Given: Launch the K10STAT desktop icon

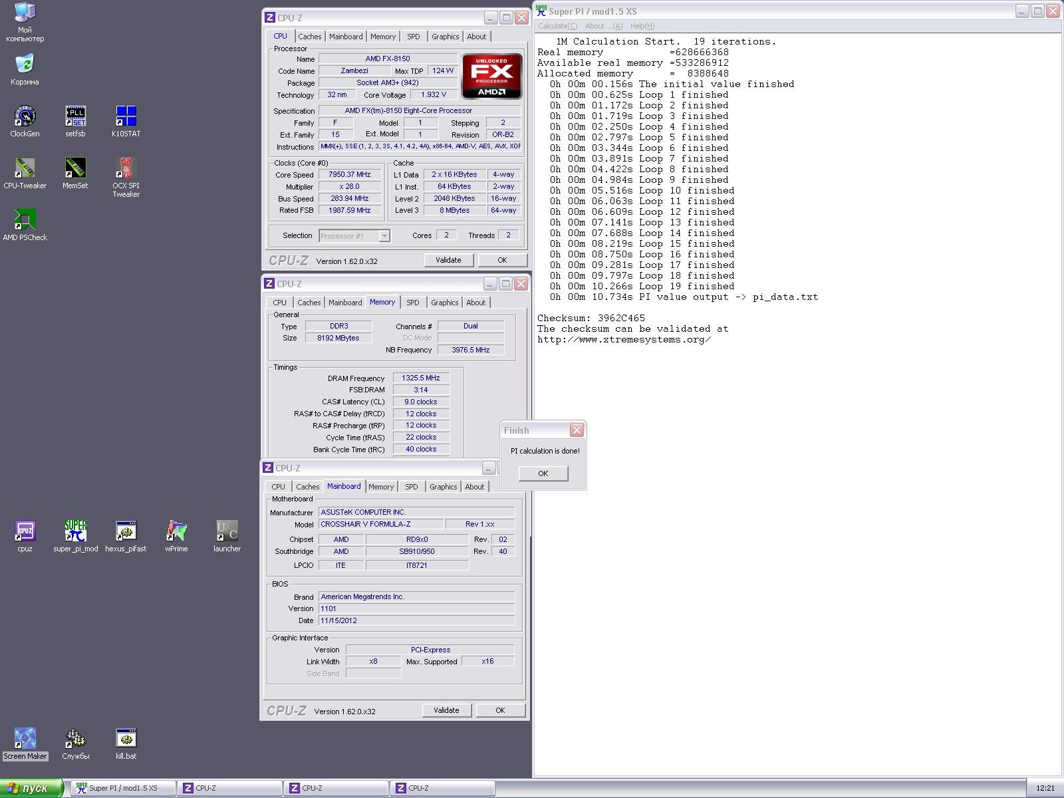Looking at the screenshot, I should coord(126,121).
